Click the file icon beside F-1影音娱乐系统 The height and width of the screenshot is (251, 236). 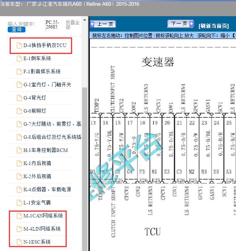tap(19, 72)
